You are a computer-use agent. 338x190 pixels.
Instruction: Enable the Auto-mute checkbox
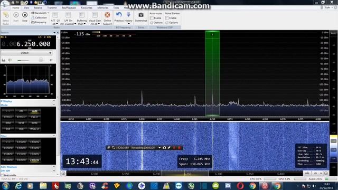(x=152, y=18)
